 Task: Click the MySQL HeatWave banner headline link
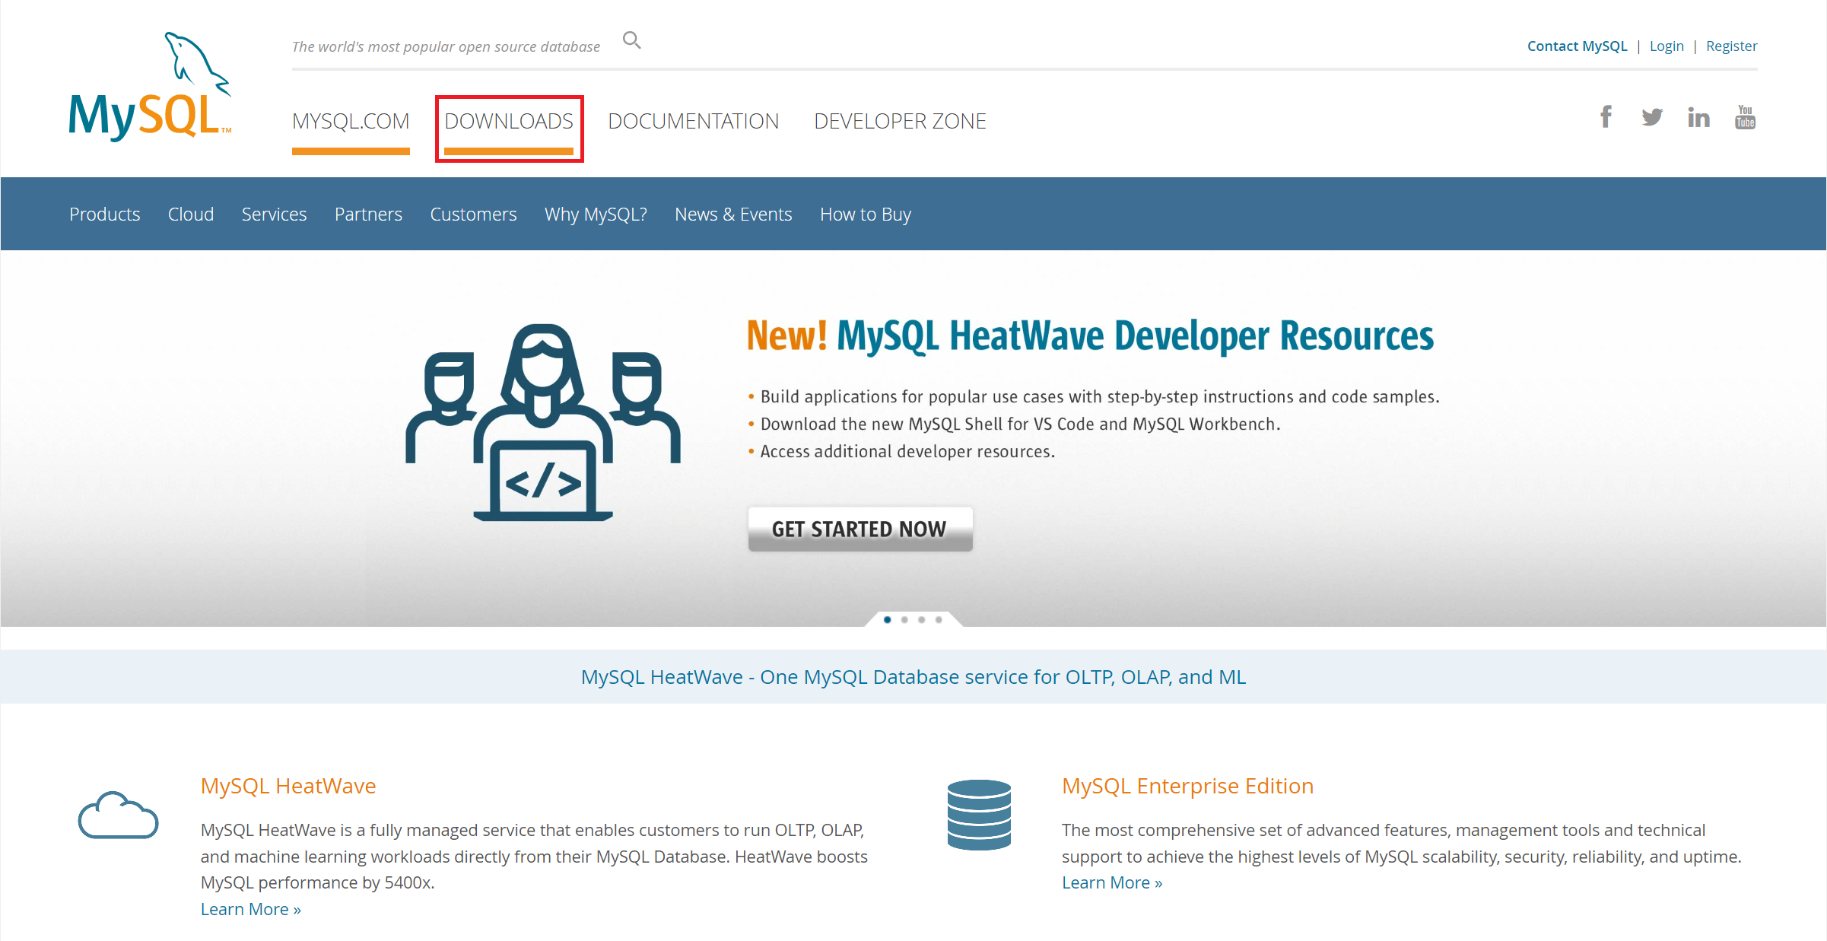[913, 677]
